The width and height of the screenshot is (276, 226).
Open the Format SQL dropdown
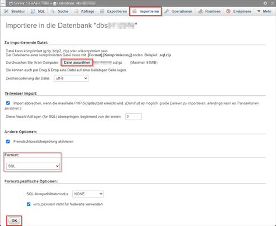(33, 166)
